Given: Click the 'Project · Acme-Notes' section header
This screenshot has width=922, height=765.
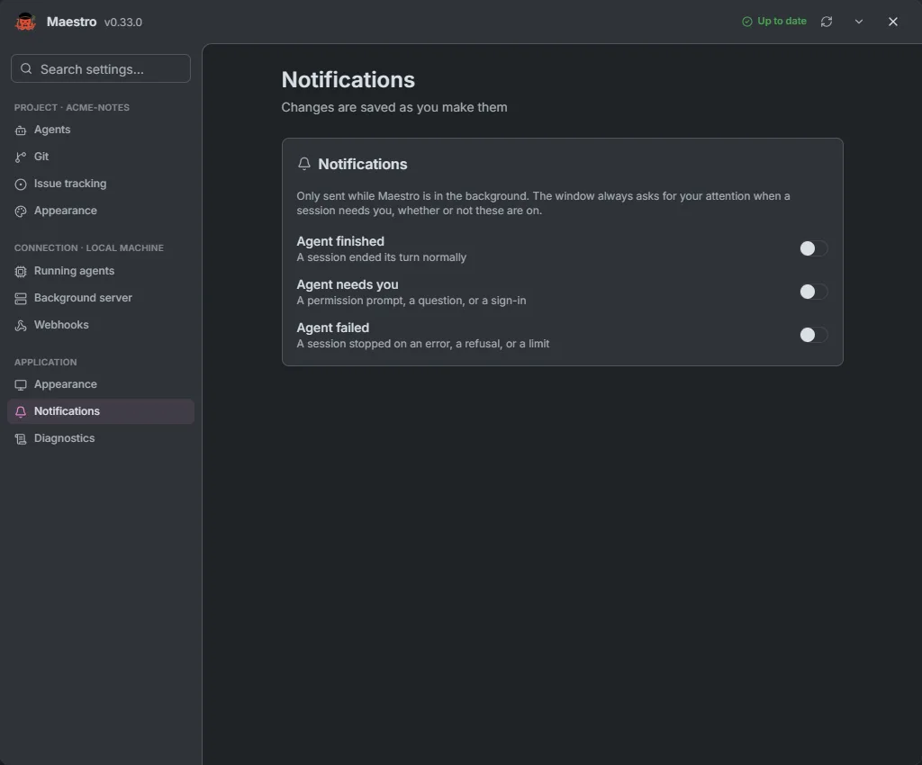Looking at the screenshot, I should pos(72,107).
